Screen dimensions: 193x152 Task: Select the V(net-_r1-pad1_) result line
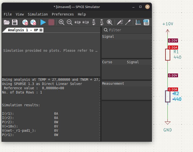[x=30, y=130]
